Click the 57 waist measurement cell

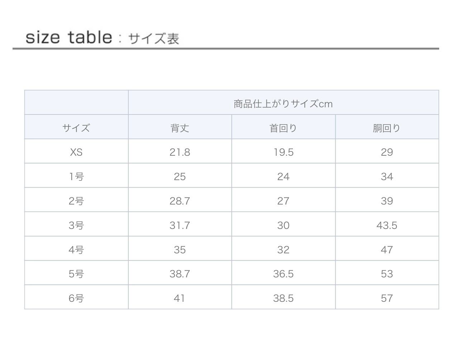(x=386, y=298)
